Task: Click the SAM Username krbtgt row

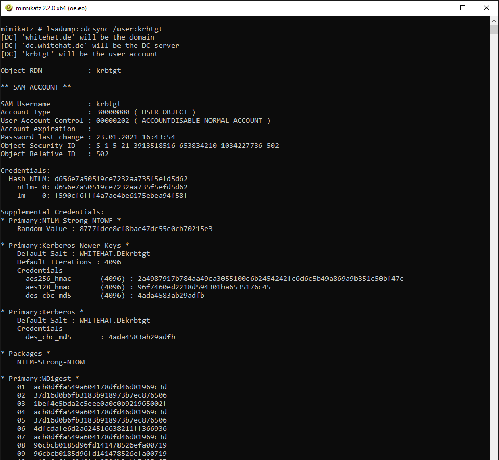Action: (x=60, y=104)
